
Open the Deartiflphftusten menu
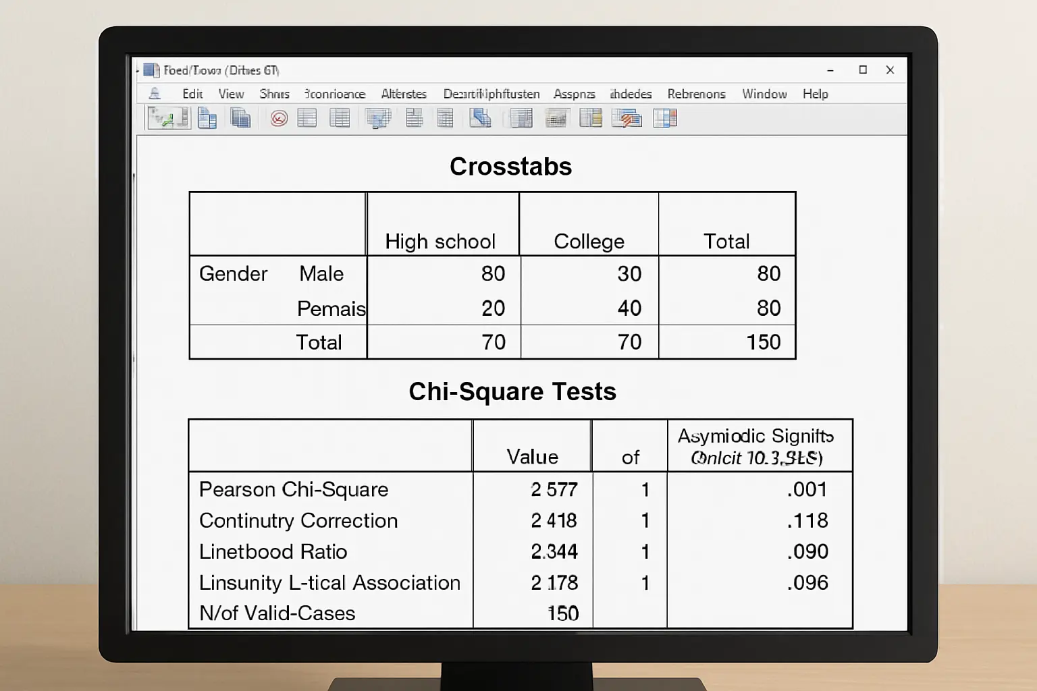pos(491,94)
